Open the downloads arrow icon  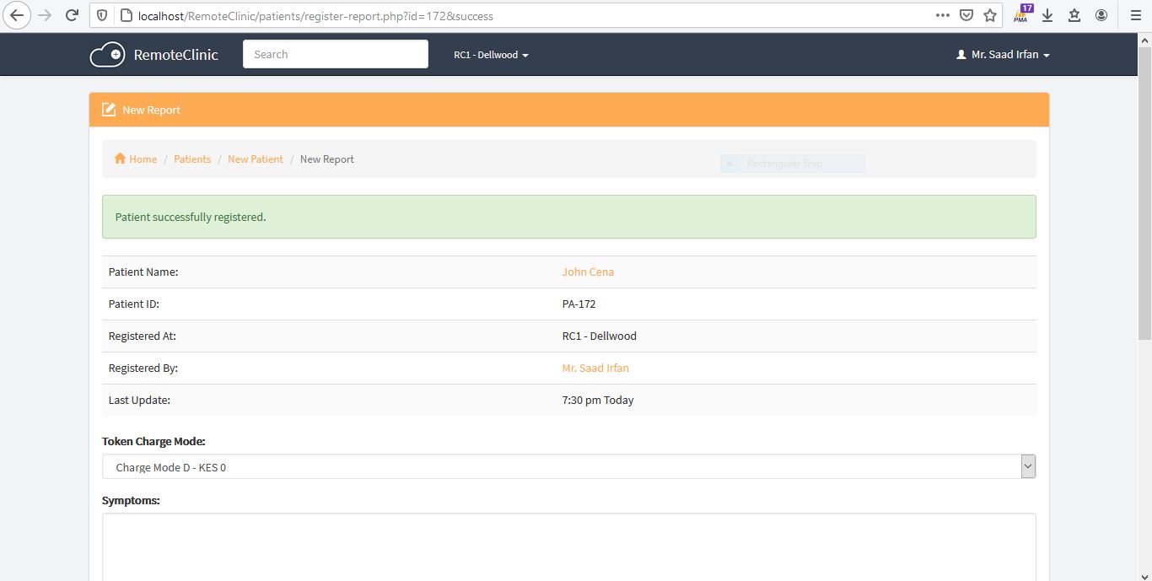click(1047, 15)
